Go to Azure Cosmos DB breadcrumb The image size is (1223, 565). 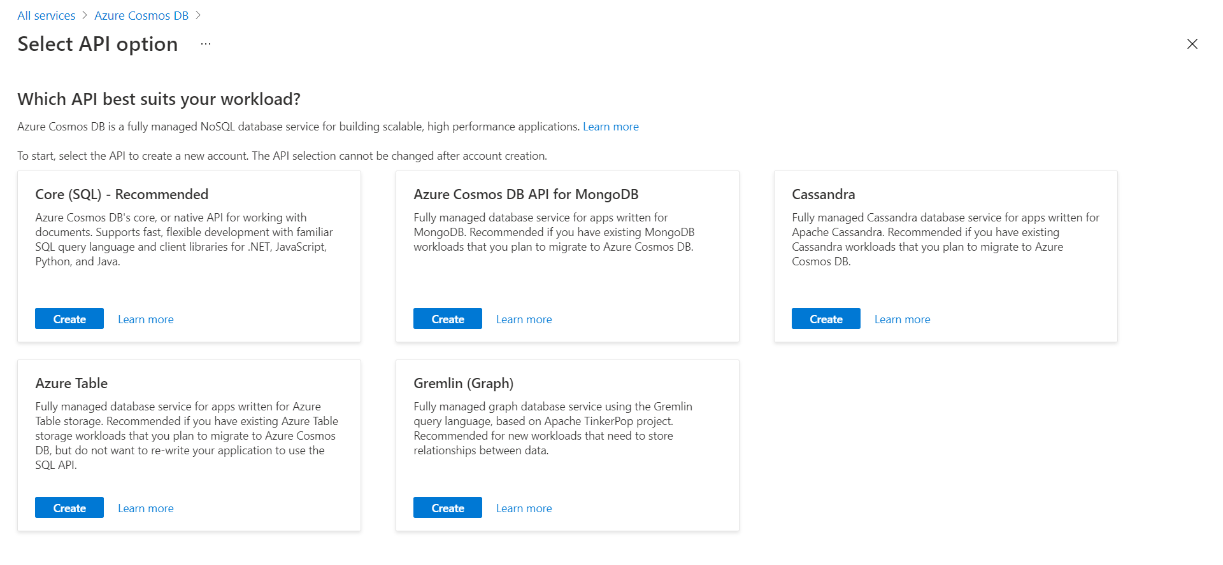click(x=141, y=15)
